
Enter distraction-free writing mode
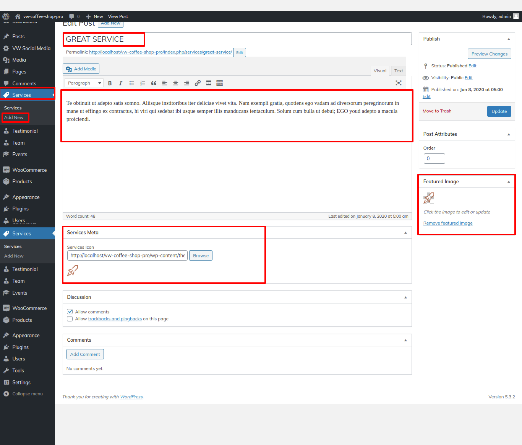pyautogui.click(x=398, y=83)
